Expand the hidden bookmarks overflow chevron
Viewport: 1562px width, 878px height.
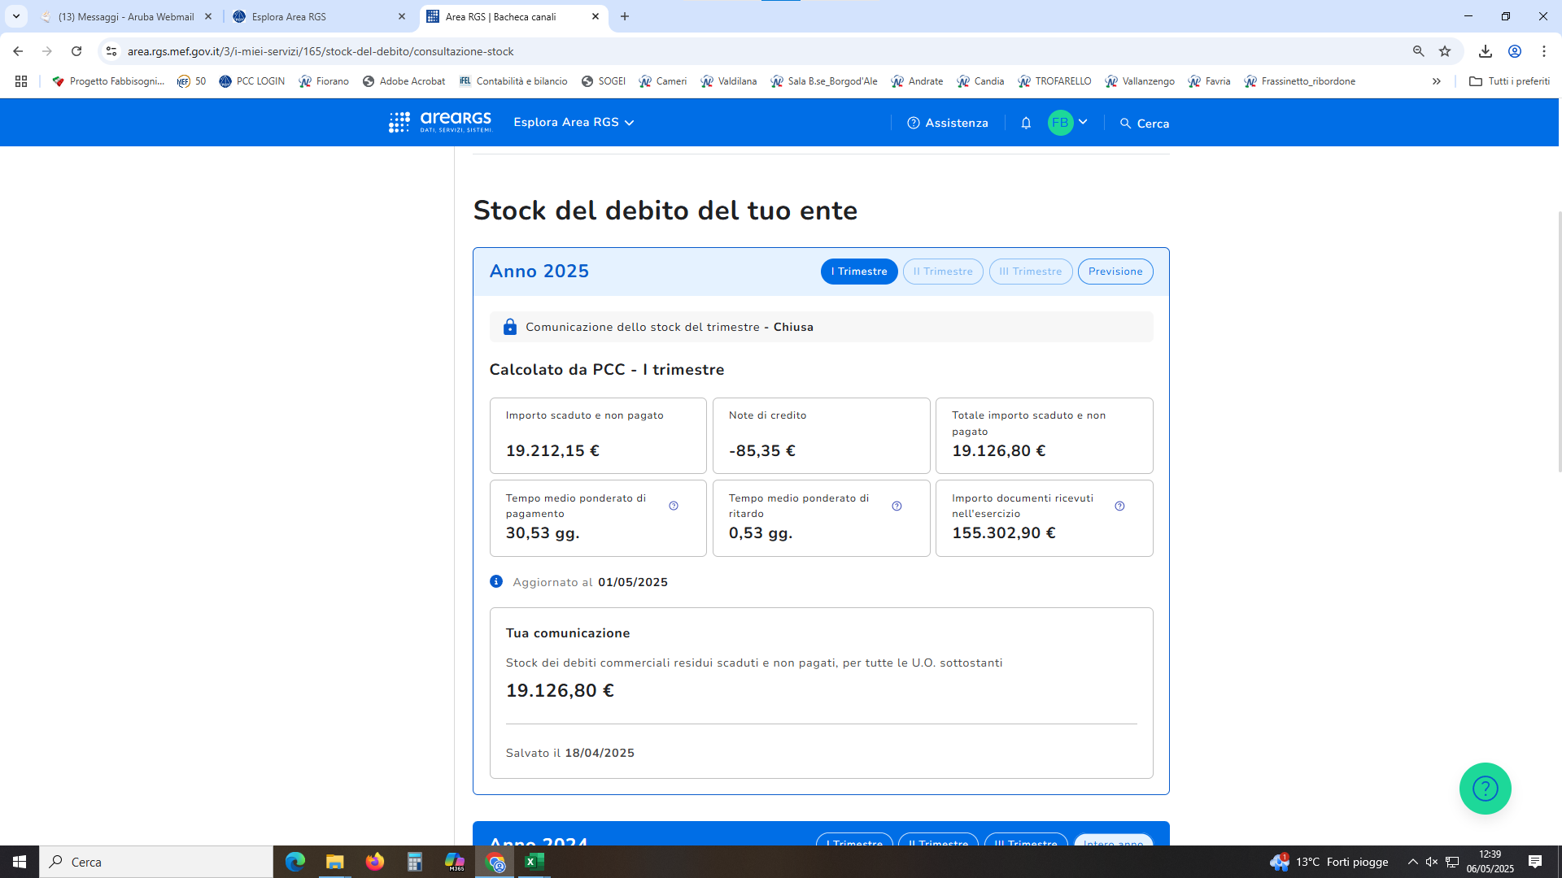tap(1437, 81)
